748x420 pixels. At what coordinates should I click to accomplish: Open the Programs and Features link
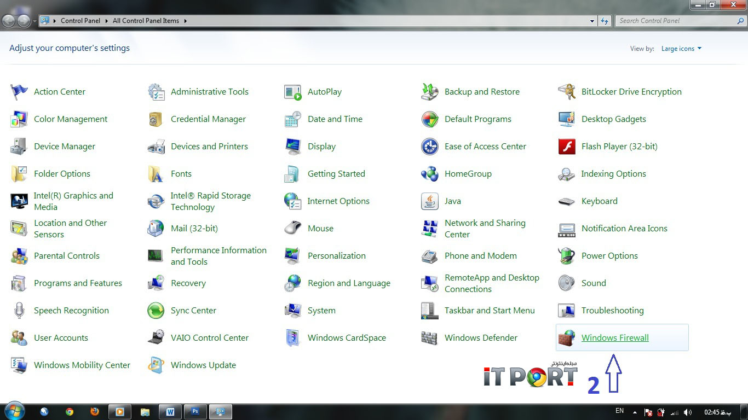(x=78, y=283)
